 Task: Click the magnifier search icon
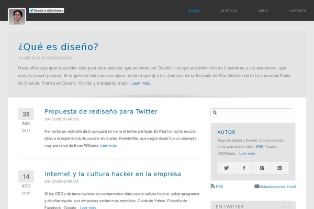215,112
